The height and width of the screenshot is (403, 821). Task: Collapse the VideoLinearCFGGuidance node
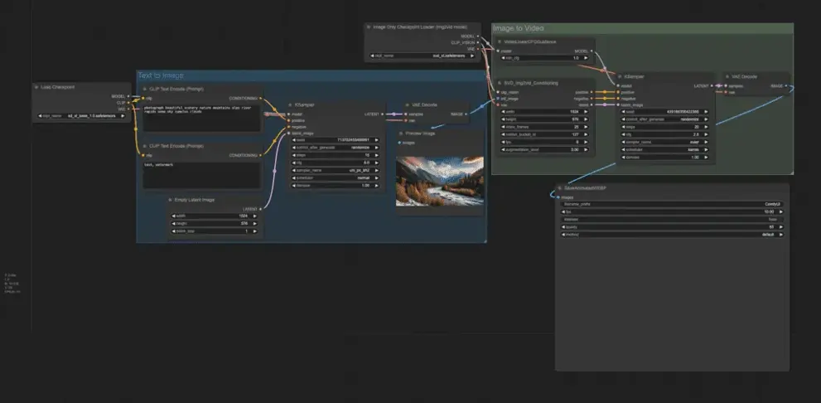498,41
